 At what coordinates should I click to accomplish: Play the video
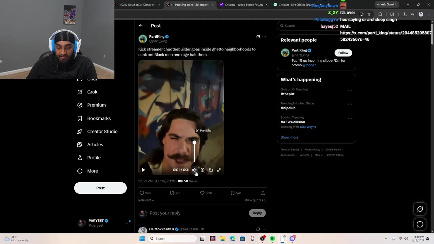pyautogui.click(x=143, y=170)
